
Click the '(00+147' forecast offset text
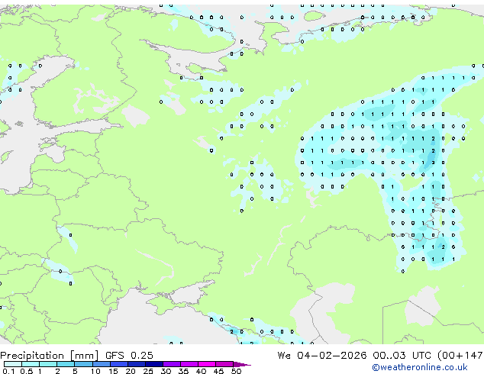[460, 356]
